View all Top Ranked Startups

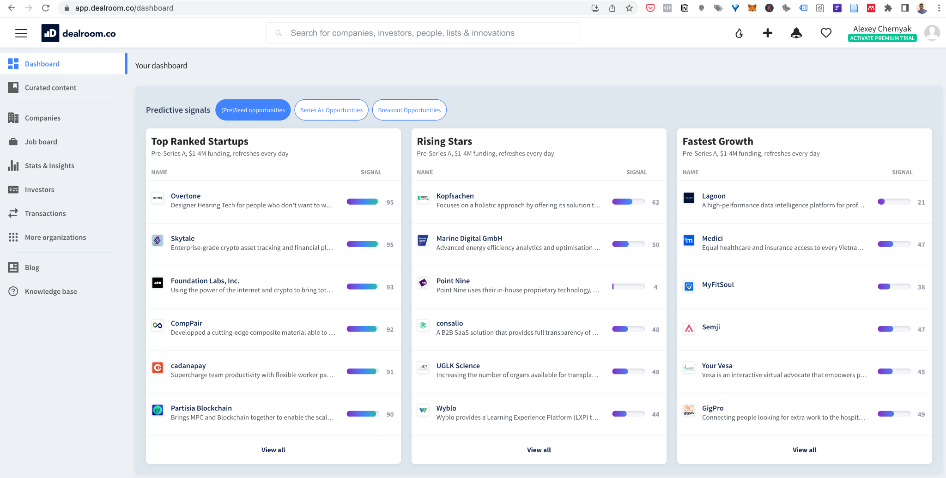(273, 450)
